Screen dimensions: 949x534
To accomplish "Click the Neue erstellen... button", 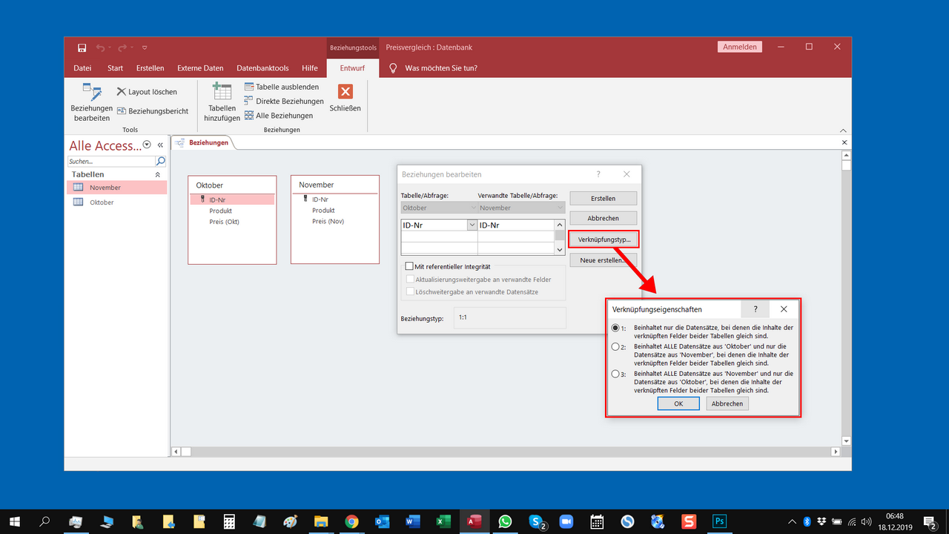I will tap(603, 260).
